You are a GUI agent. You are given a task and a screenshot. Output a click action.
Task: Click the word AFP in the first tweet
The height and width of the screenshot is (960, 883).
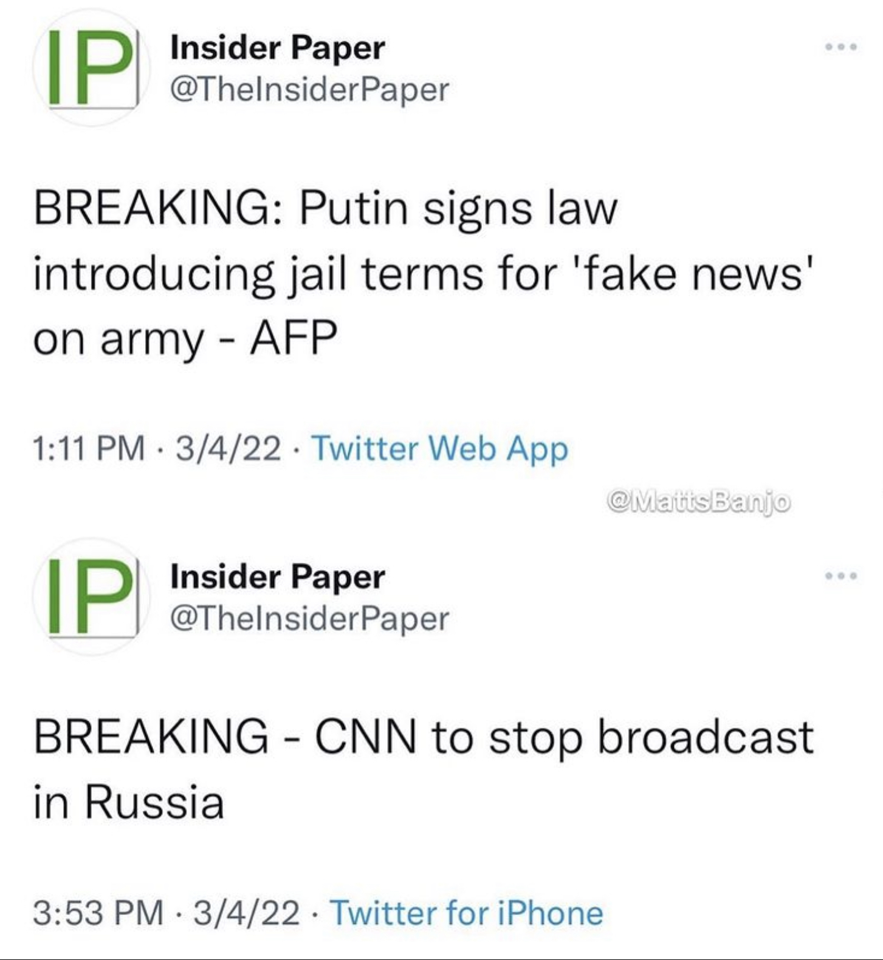coord(294,338)
